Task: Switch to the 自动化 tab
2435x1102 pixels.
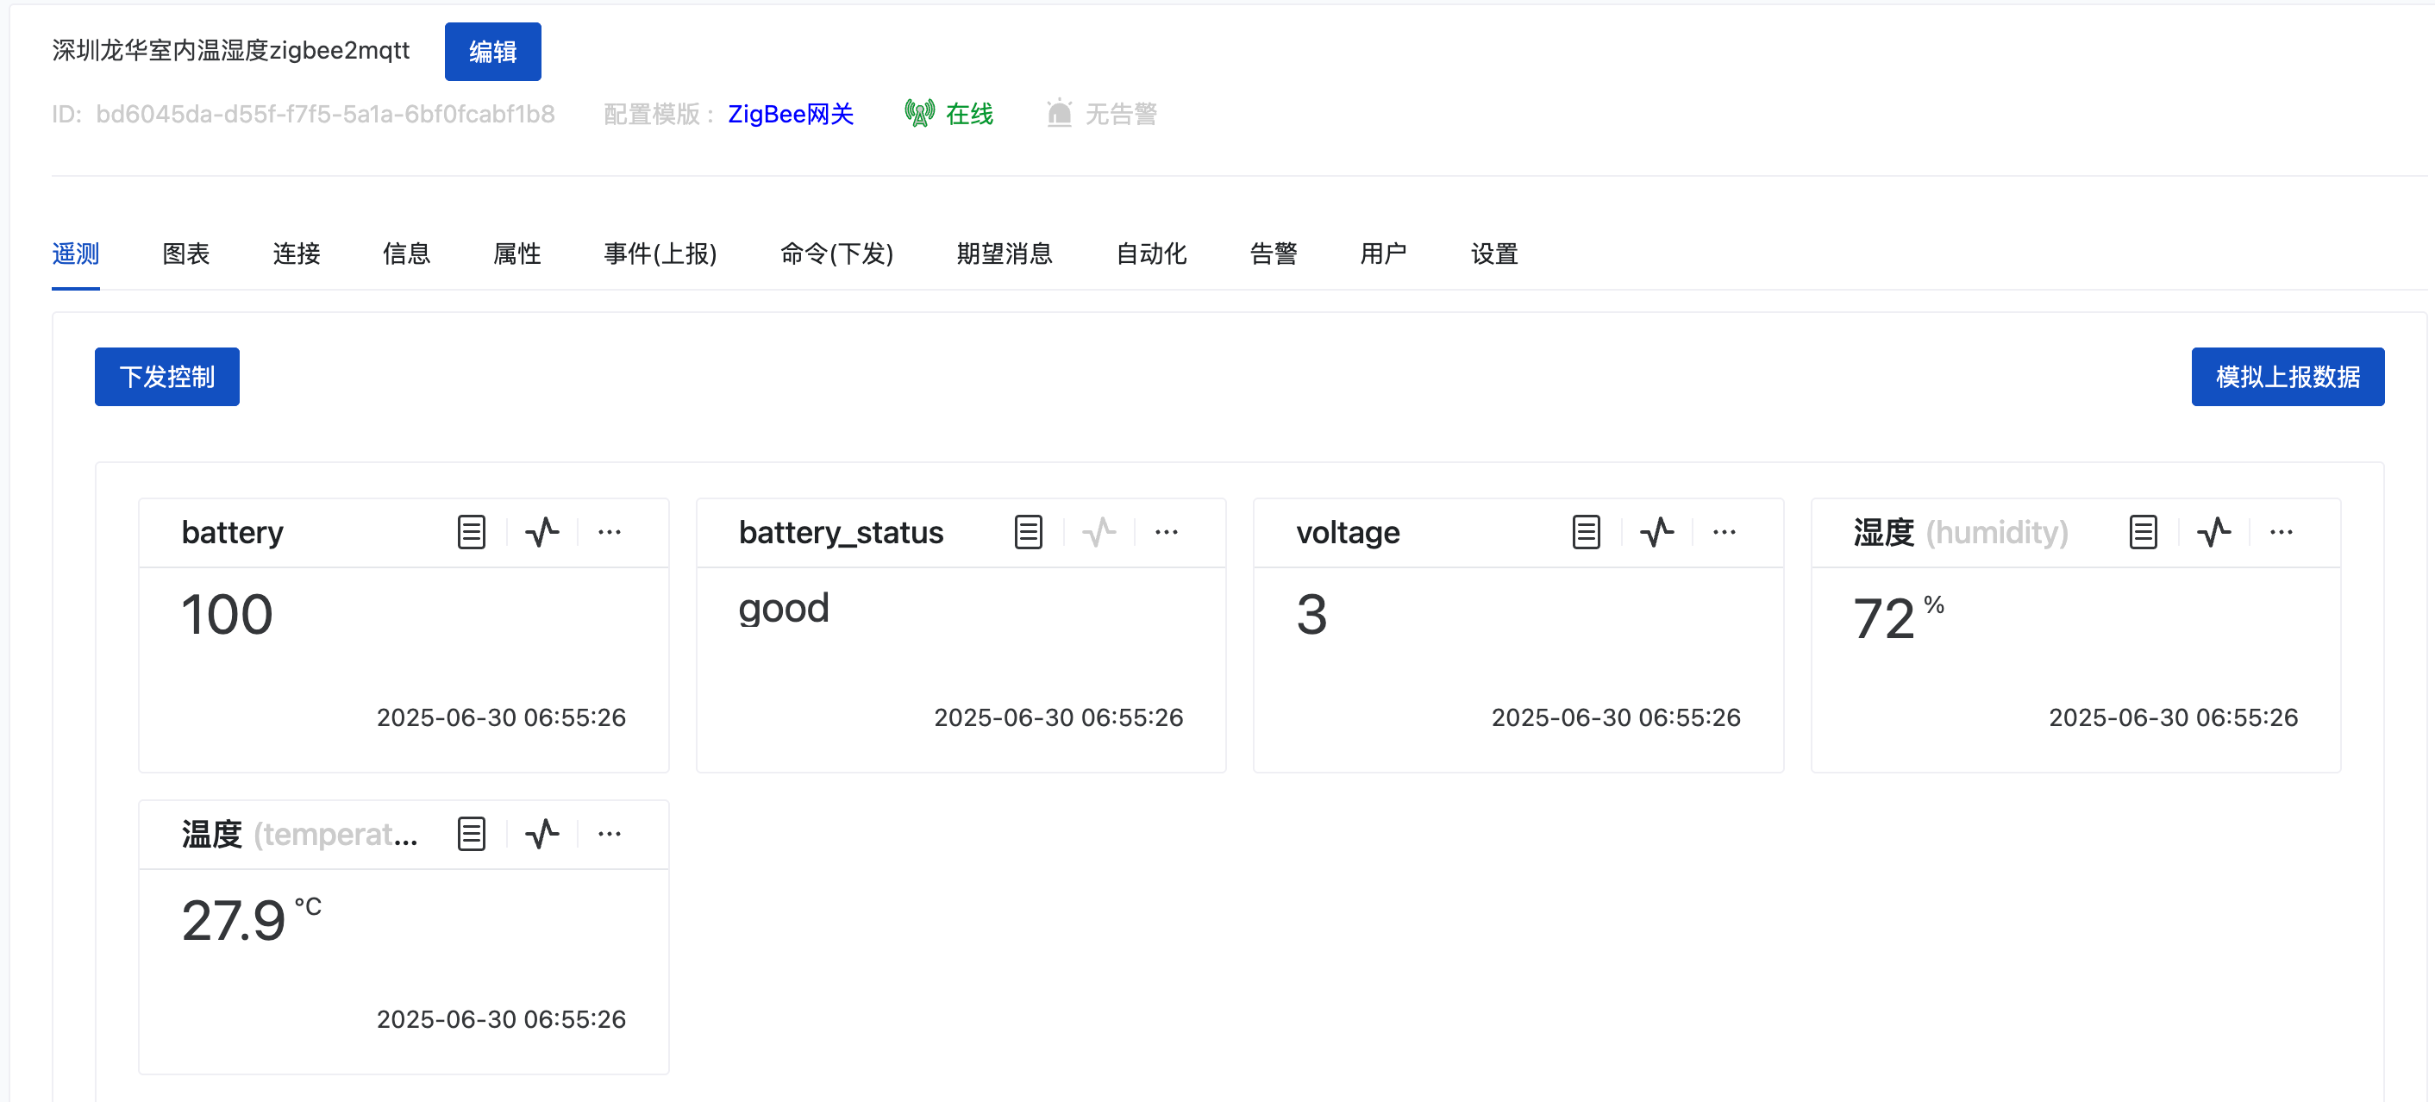Action: click(x=1151, y=254)
